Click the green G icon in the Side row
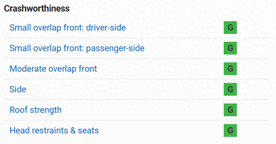 pos(230,89)
